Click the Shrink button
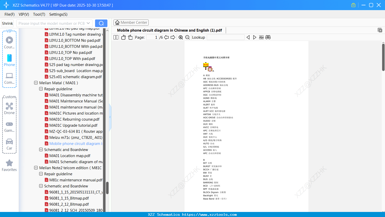 pyautogui.click(x=8, y=23)
